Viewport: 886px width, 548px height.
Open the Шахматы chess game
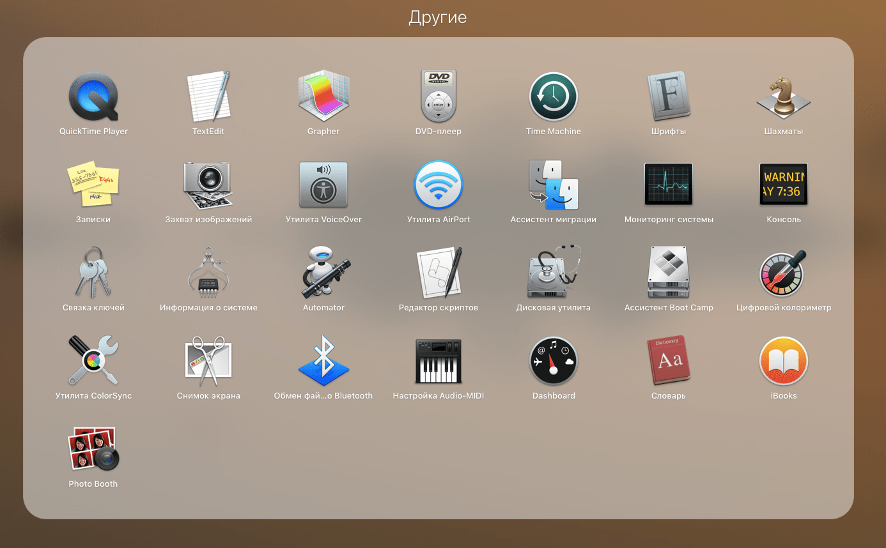[x=784, y=96]
